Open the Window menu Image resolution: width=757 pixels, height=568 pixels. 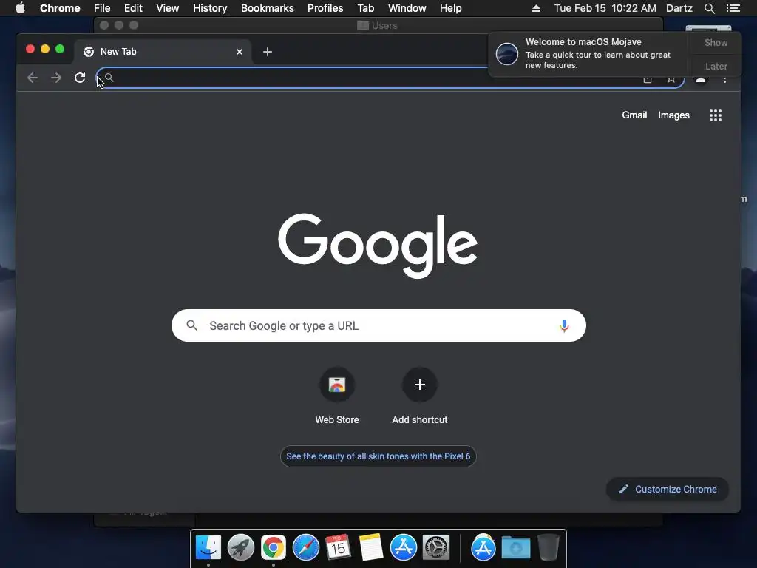pyautogui.click(x=407, y=8)
